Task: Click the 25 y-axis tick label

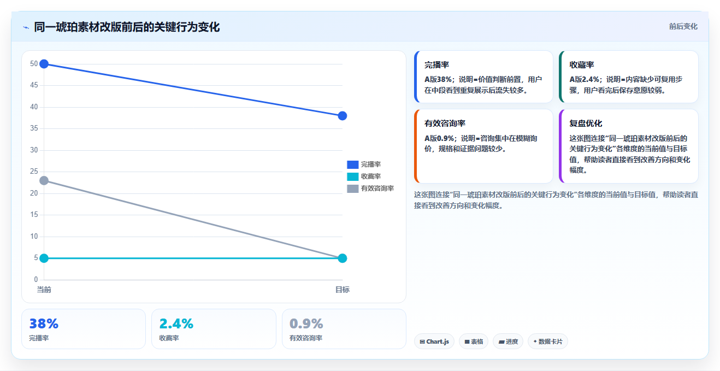Action: point(34,172)
